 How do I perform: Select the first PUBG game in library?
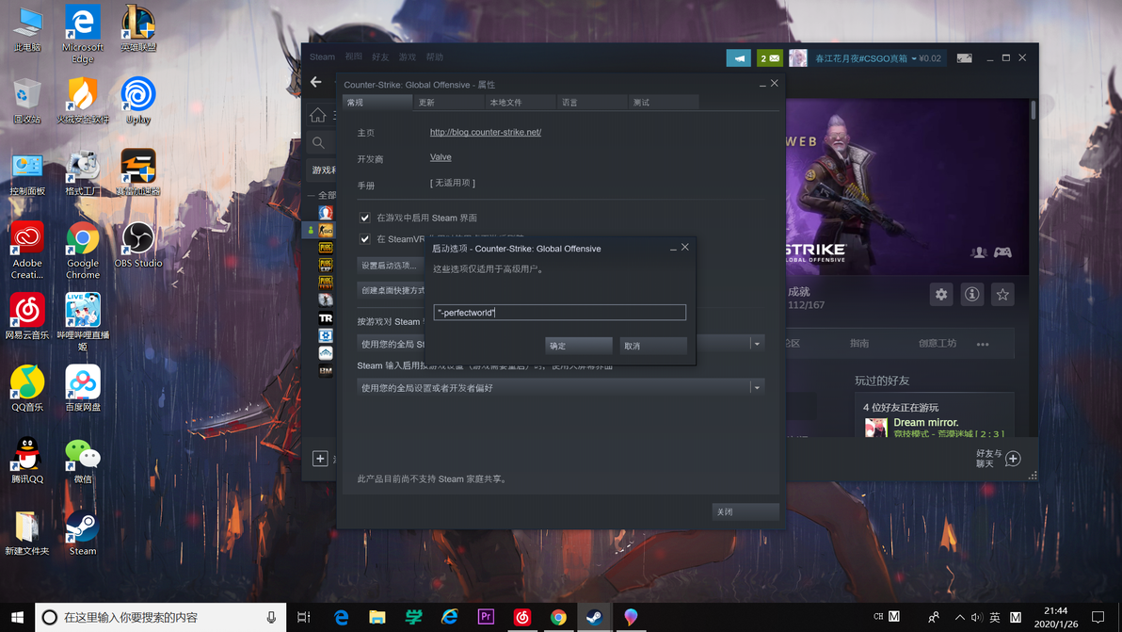[326, 248]
